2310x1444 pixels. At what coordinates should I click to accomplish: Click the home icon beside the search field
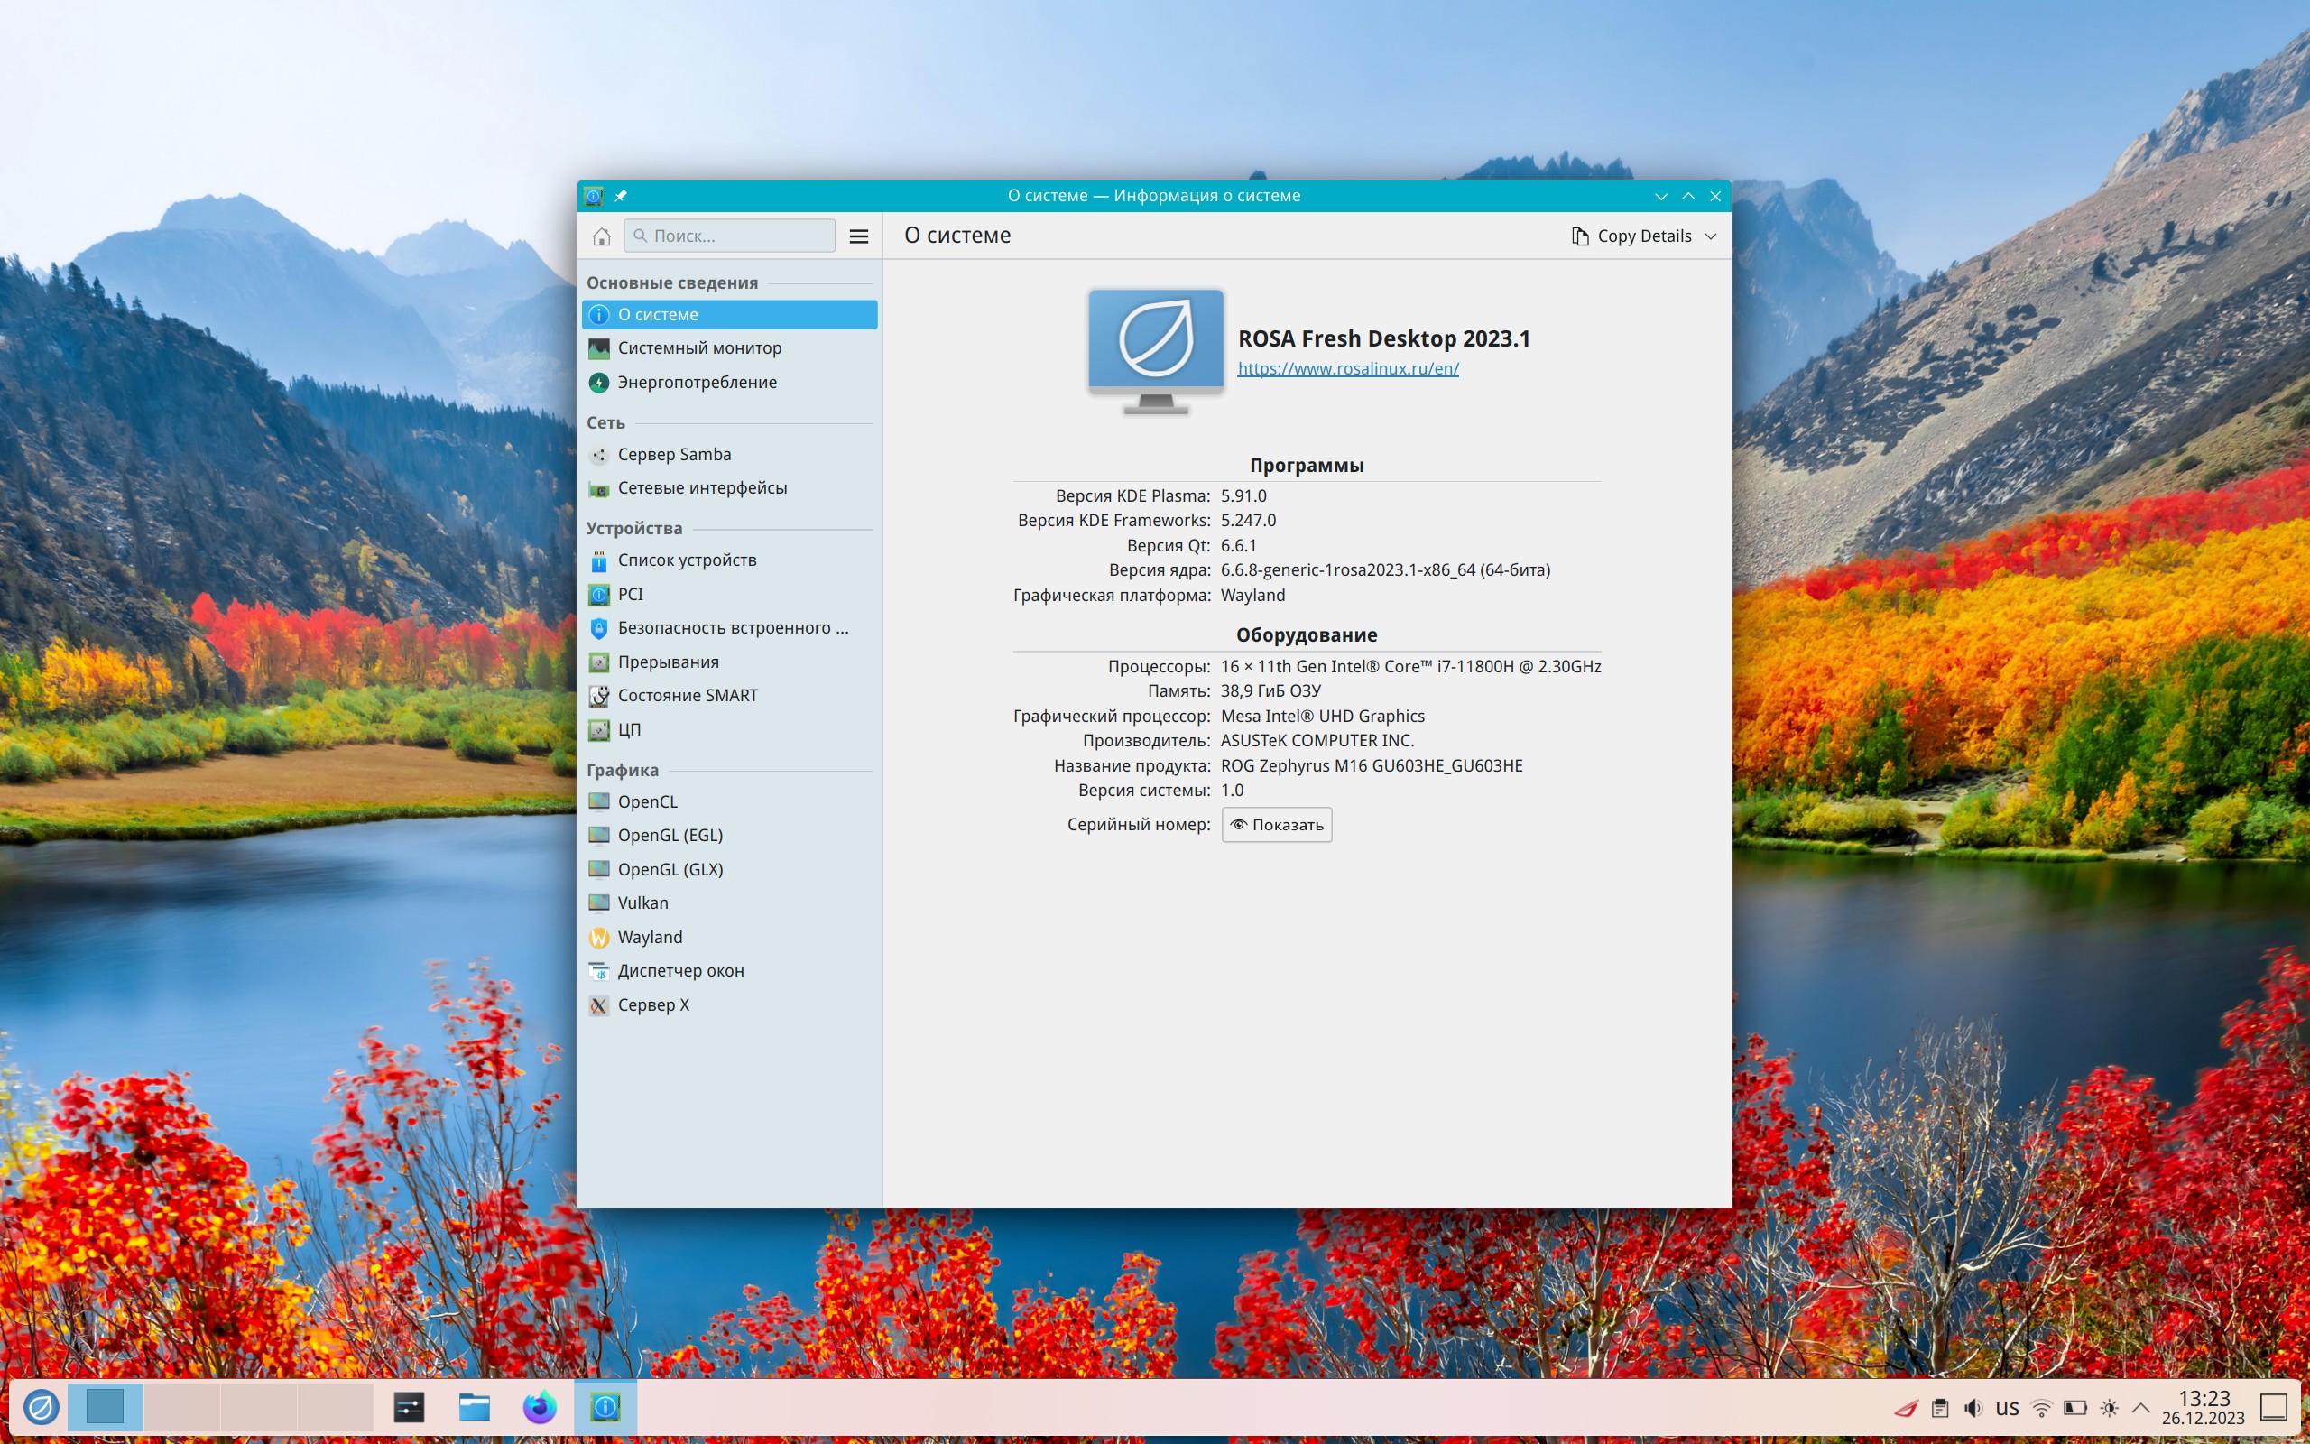(601, 236)
